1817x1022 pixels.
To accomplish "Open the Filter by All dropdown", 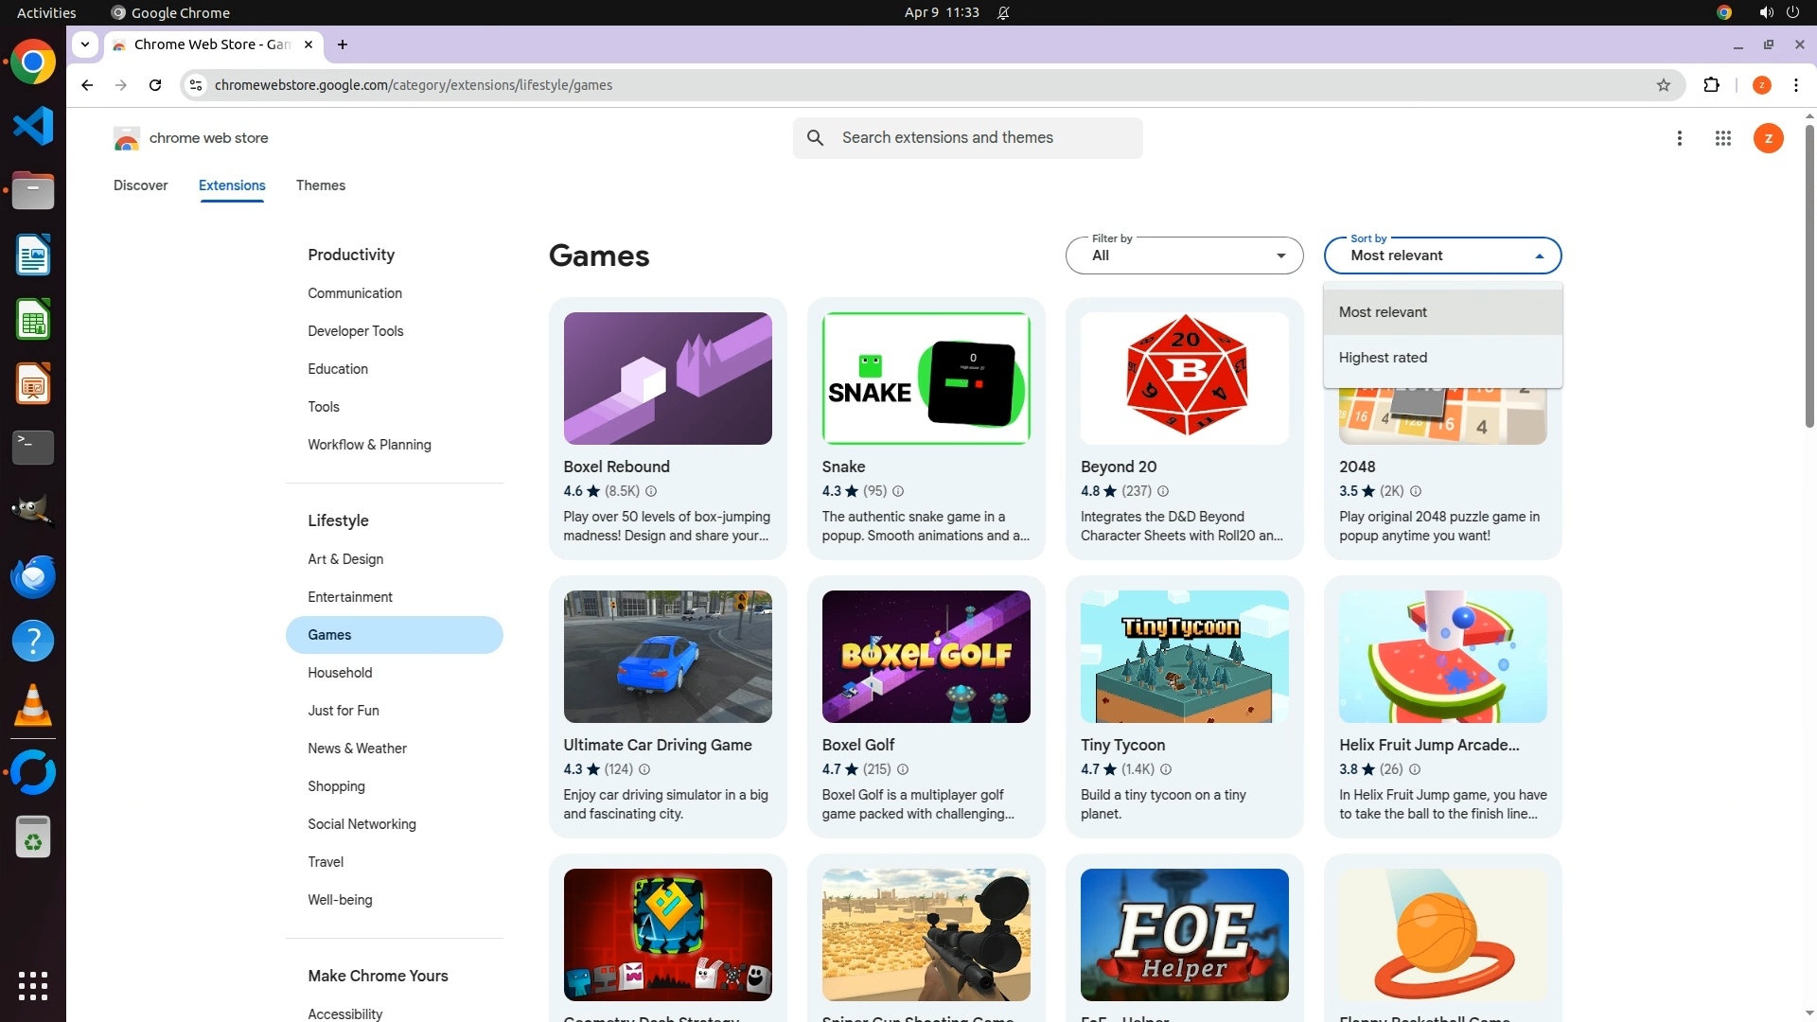I will (x=1184, y=255).
